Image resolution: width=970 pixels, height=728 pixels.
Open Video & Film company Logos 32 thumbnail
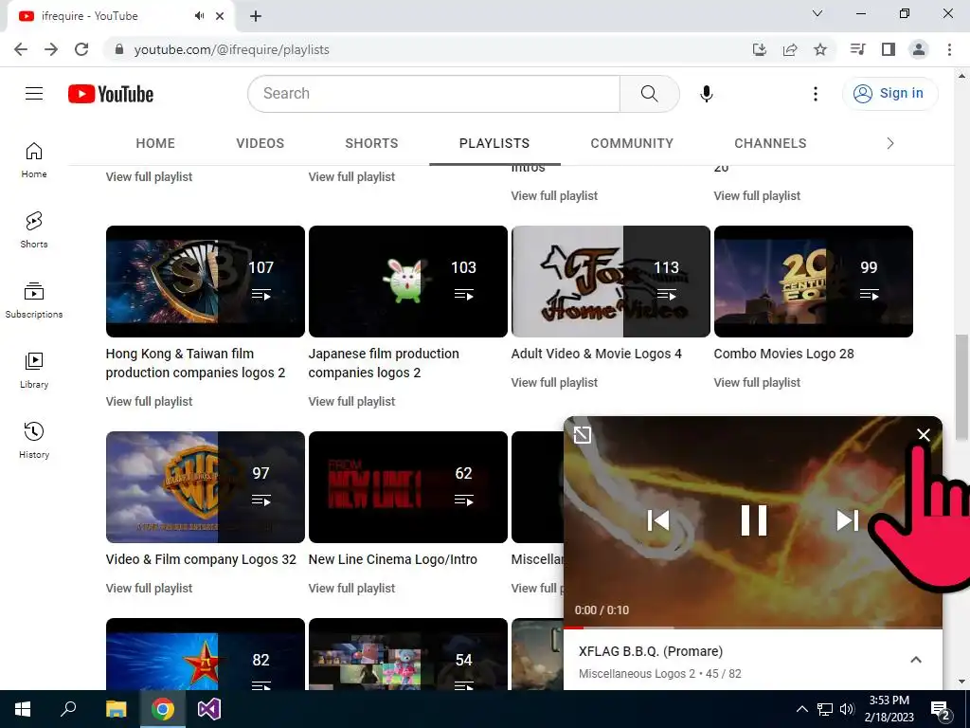(206, 487)
